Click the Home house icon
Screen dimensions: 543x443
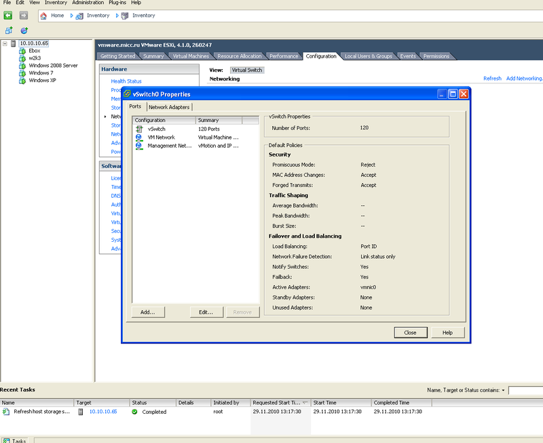tap(43, 16)
